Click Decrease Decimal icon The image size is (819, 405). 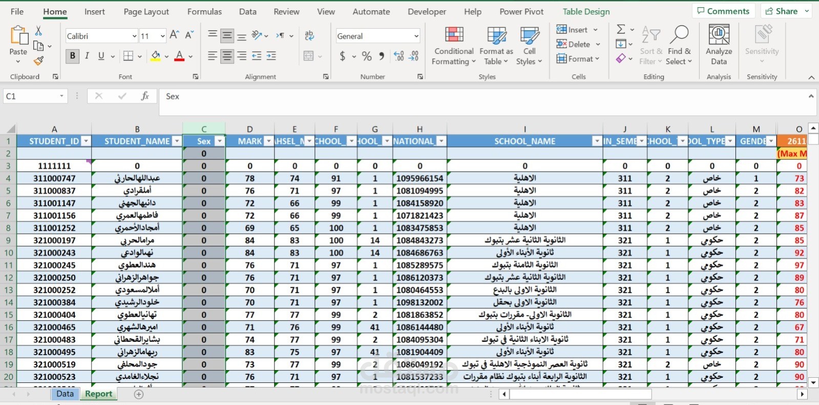tap(414, 56)
